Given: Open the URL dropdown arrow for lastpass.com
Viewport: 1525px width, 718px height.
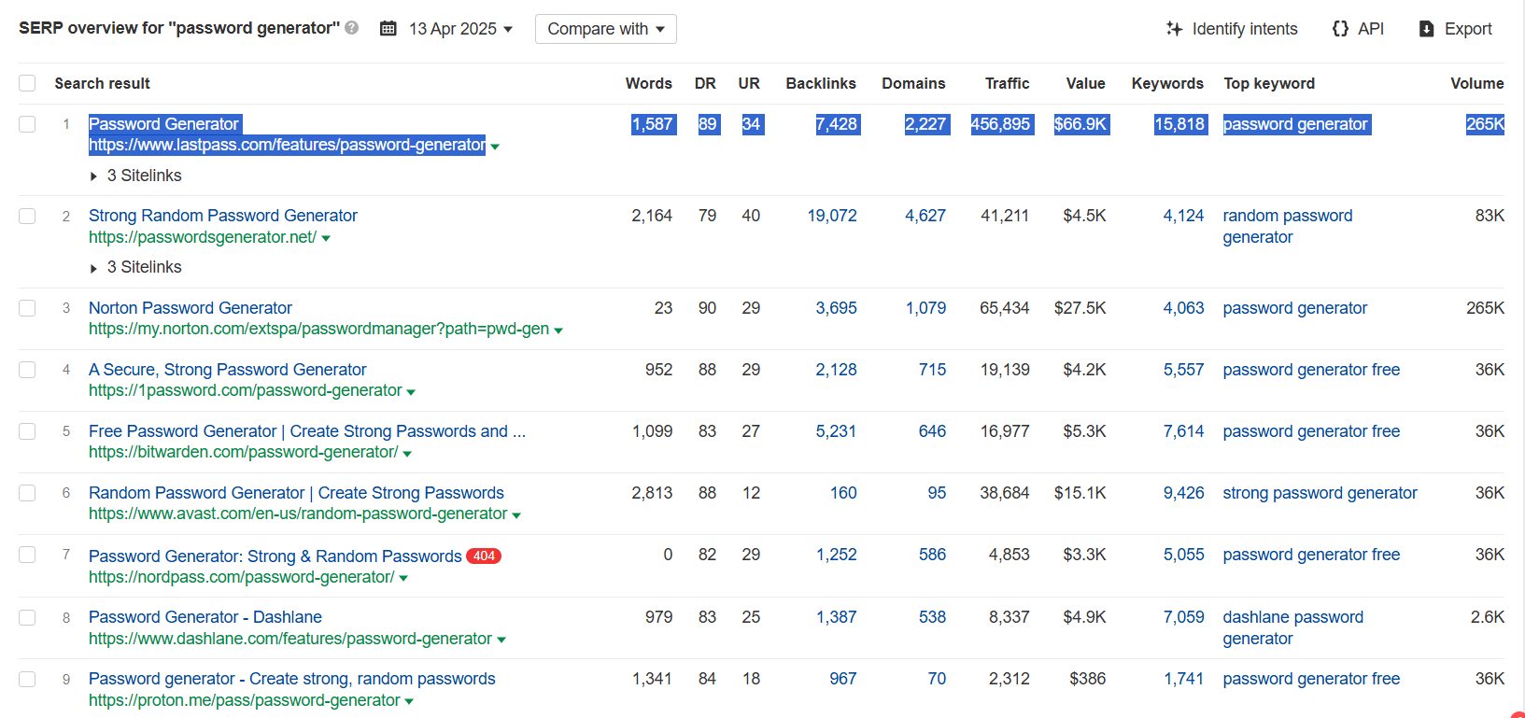Looking at the screenshot, I should tap(495, 147).
